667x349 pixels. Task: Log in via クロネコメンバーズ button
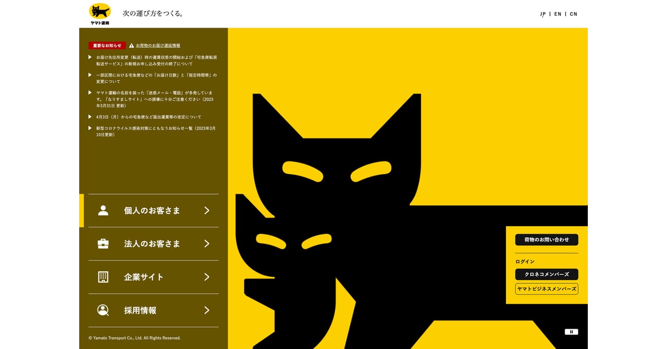tap(547, 275)
